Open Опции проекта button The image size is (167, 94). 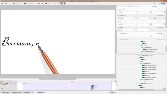5,92
